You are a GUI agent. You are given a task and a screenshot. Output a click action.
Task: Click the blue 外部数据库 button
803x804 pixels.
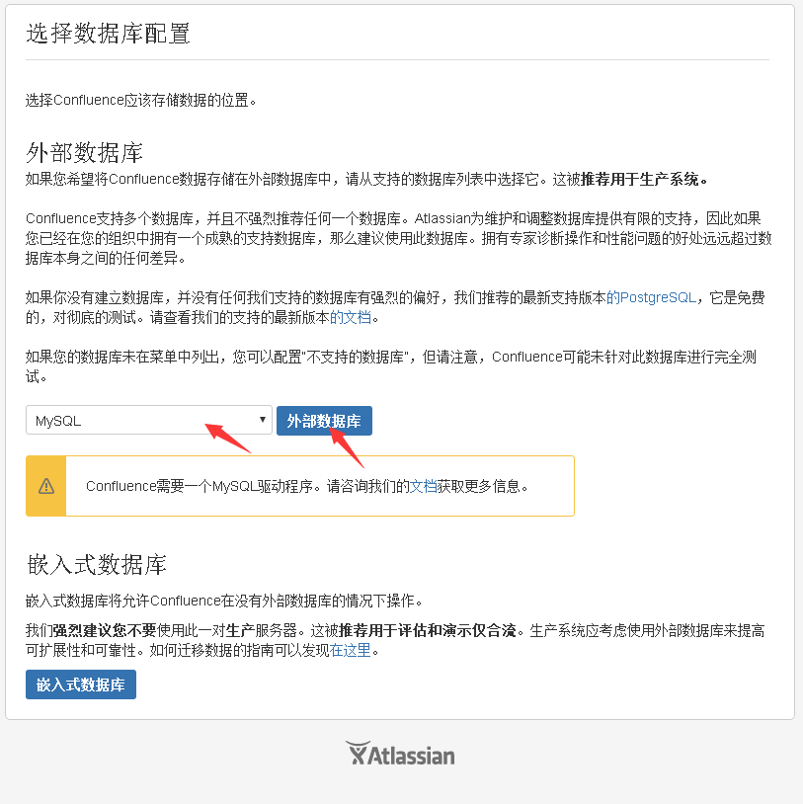click(324, 421)
